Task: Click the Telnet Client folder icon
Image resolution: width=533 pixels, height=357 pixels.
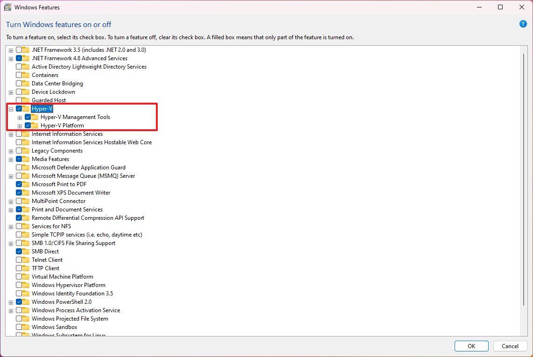Action: point(26,260)
